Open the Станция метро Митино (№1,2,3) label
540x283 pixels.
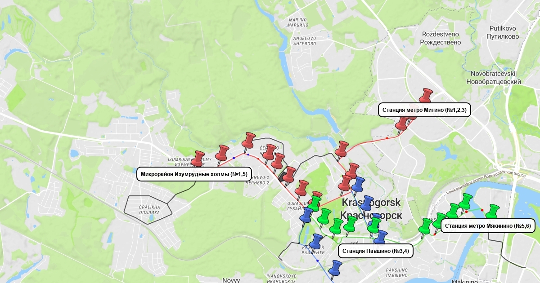click(x=424, y=110)
